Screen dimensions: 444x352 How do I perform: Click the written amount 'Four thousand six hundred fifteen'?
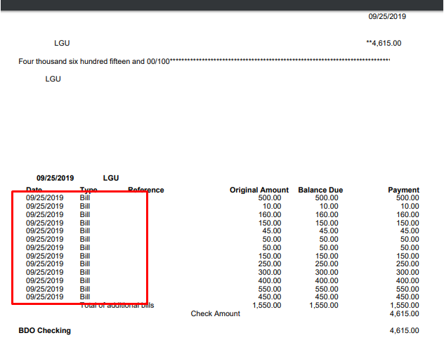coord(74,61)
